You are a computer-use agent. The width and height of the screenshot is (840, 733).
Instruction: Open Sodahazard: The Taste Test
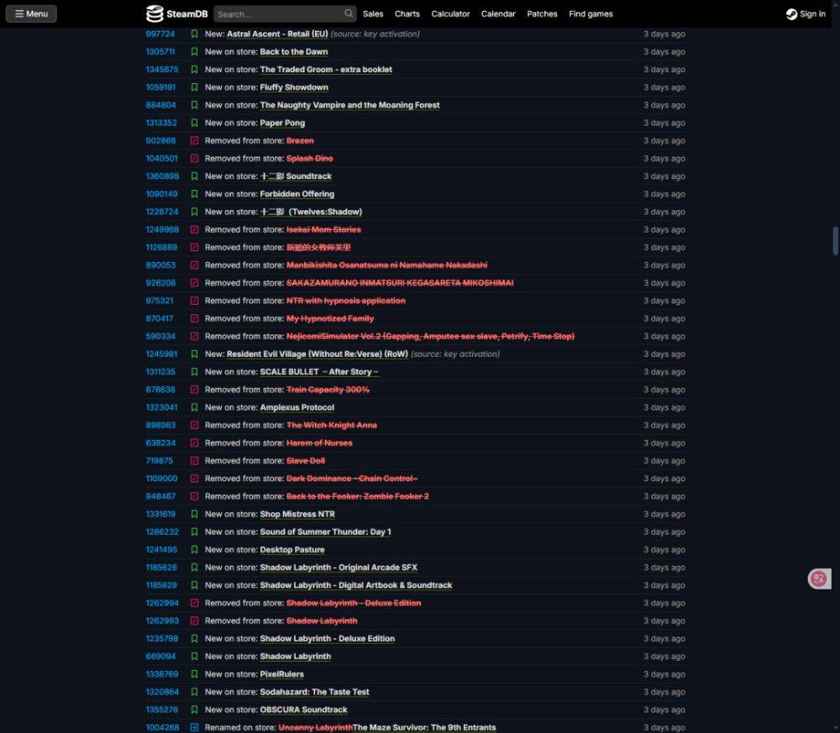pos(314,692)
